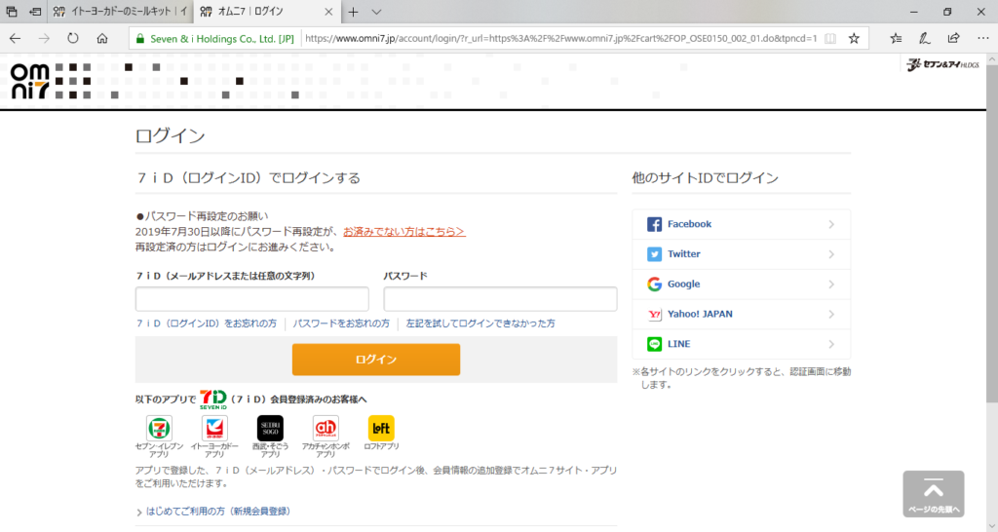Expand Facebook login chevron
This screenshot has width=998, height=532.
tap(831, 224)
